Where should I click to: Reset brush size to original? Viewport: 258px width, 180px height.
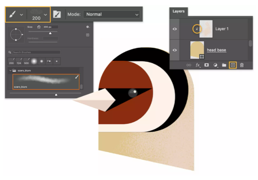pos(39,27)
